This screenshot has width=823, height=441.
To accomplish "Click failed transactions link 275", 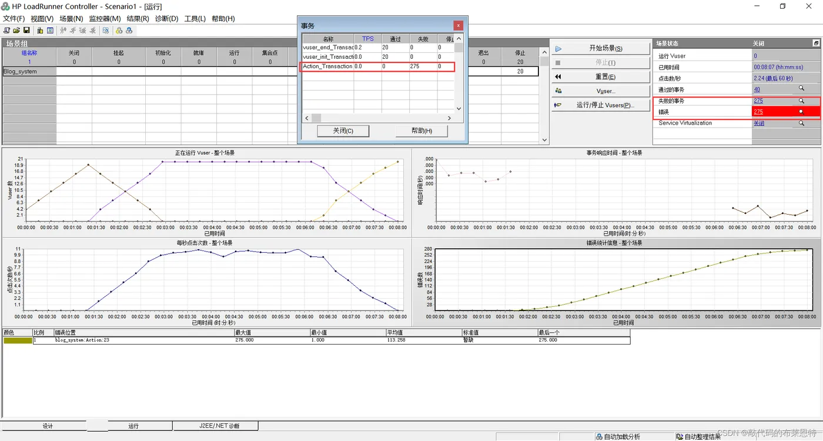I will (x=758, y=101).
